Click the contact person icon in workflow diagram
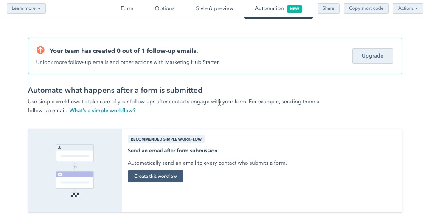Image resolution: width=430 pixels, height=221 pixels. pos(59,148)
